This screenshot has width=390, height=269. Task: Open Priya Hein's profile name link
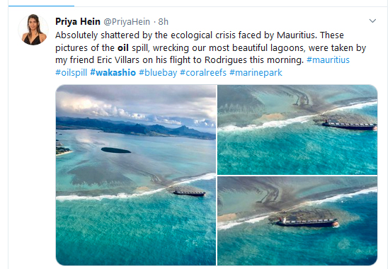pyautogui.click(x=78, y=22)
